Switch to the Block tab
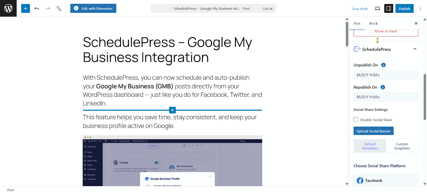This screenshot has width=427, height=193. (x=373, y=23)
